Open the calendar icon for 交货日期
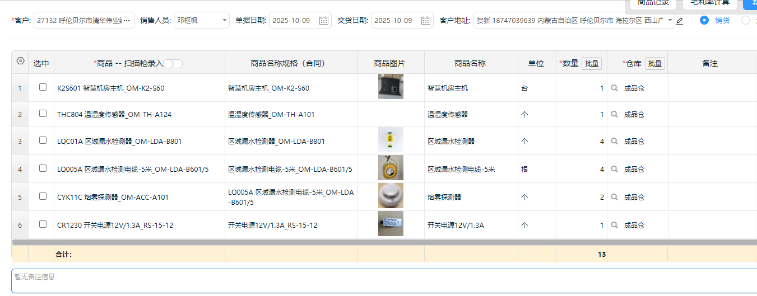Image resolution: width=757 pixels, height=296 pixels. pyautogui.click(x=426, y=21)
